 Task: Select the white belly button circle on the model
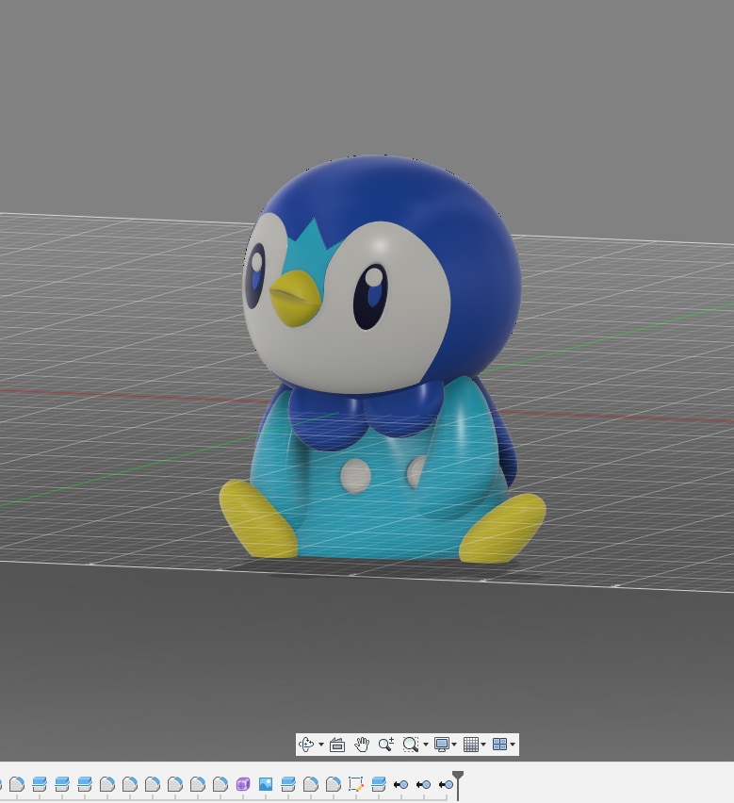(355, 476)
